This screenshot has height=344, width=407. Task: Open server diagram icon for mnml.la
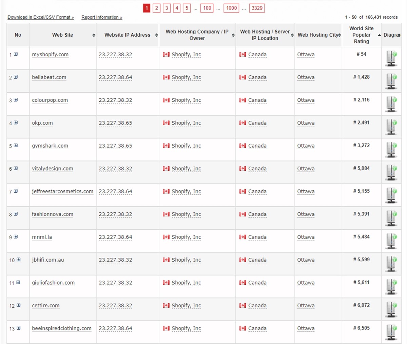(391, 241)
